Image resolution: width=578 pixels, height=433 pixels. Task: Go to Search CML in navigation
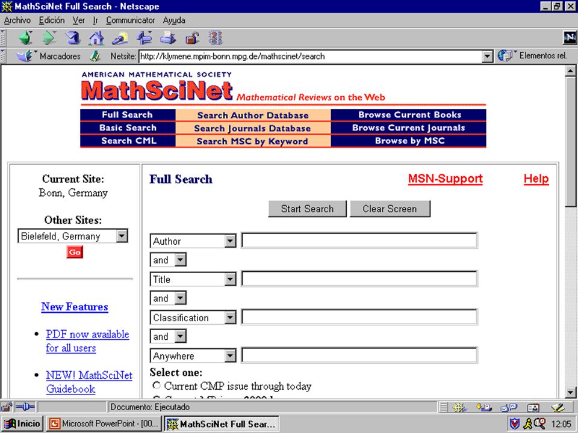point(129,141)
